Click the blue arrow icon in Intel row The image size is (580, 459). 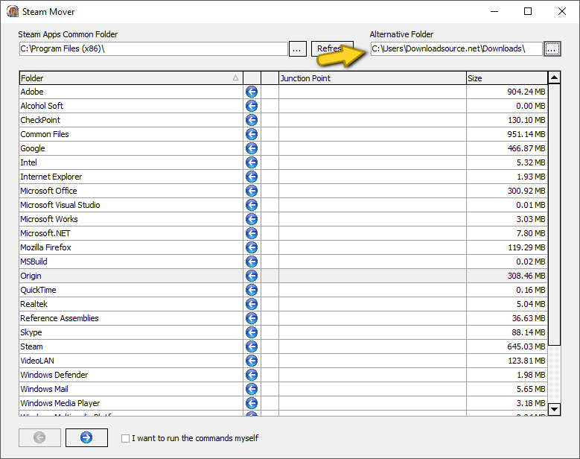coord(252,162)
